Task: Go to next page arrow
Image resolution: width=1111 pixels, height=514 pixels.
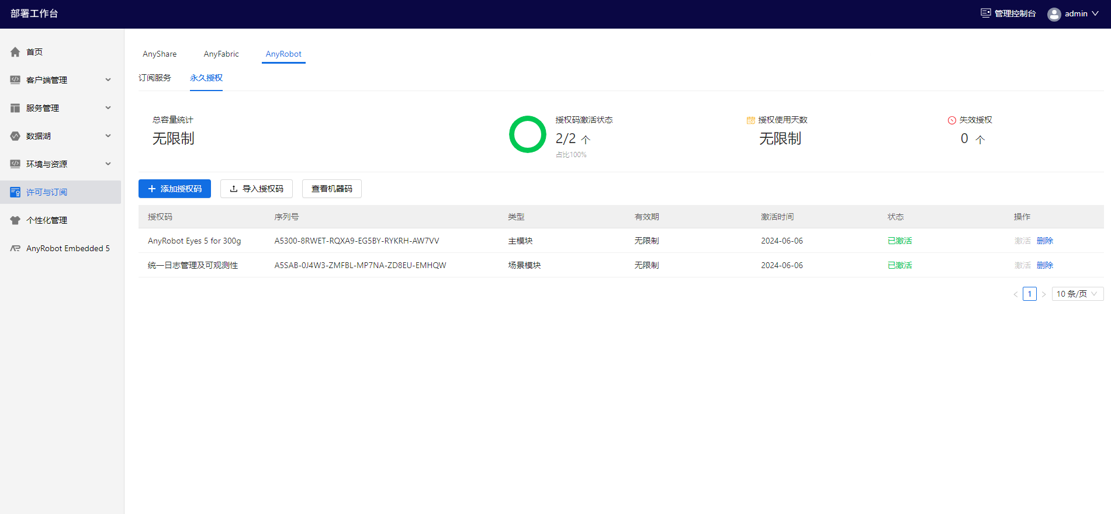Action: point(1044,294)
